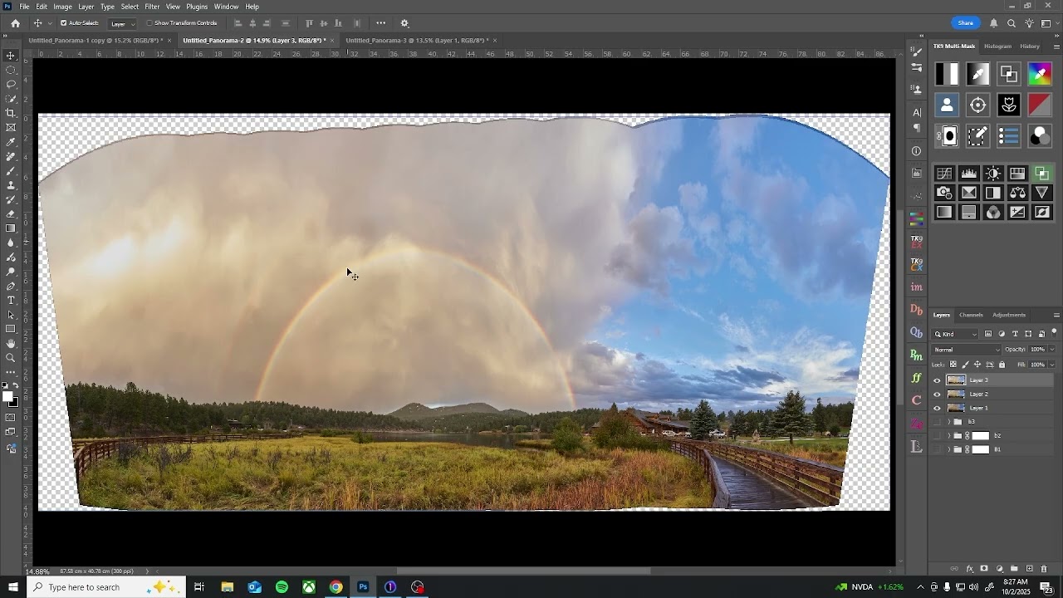Select the Crop tool
Image resolution: width=1063 pixels, height=598 pixels.
click(x=11, y=113)
